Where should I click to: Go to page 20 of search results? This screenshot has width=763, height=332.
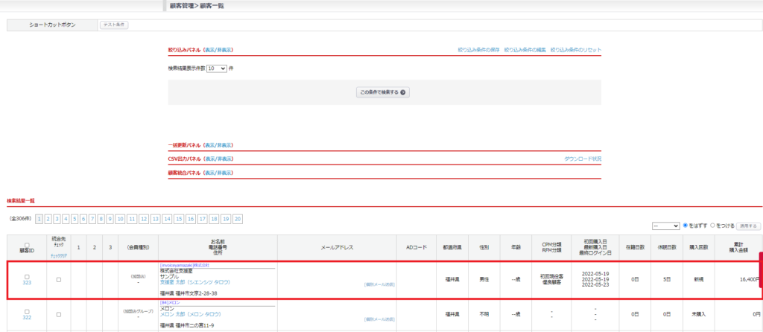[x=238, y=220]
